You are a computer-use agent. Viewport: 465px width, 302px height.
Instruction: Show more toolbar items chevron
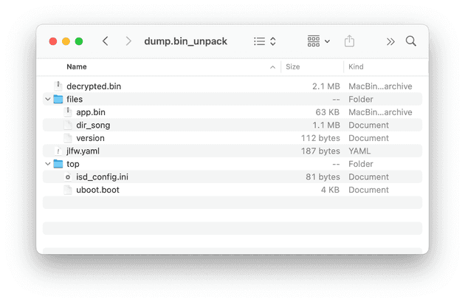pyautogui.click(x=390, y=41)
